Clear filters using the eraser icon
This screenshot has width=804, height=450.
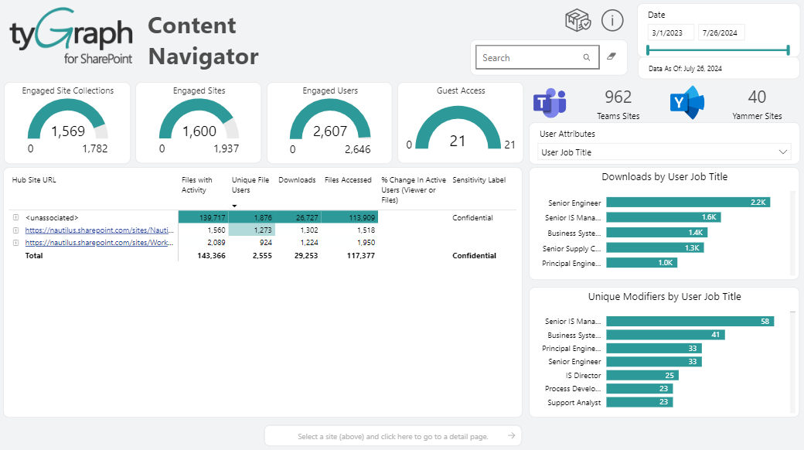(612, 56)
